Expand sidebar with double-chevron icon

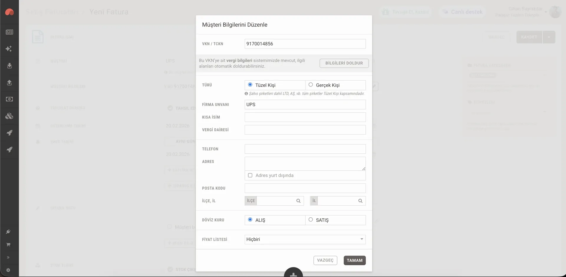click(8, 258)
